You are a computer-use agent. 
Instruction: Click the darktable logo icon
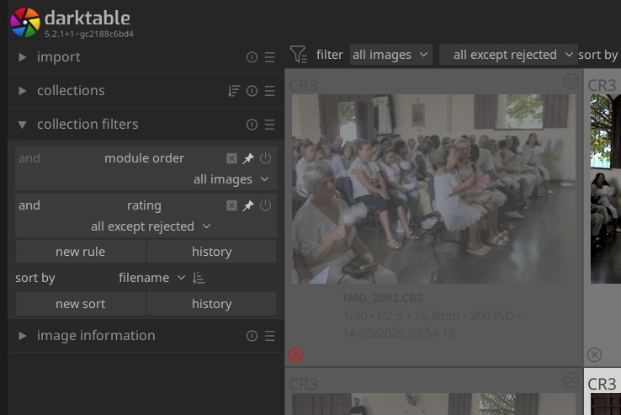point(24,22)
